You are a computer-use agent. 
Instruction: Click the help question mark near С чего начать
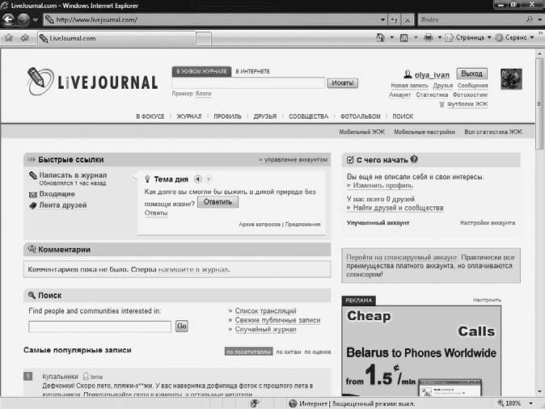tap(414, 159)
